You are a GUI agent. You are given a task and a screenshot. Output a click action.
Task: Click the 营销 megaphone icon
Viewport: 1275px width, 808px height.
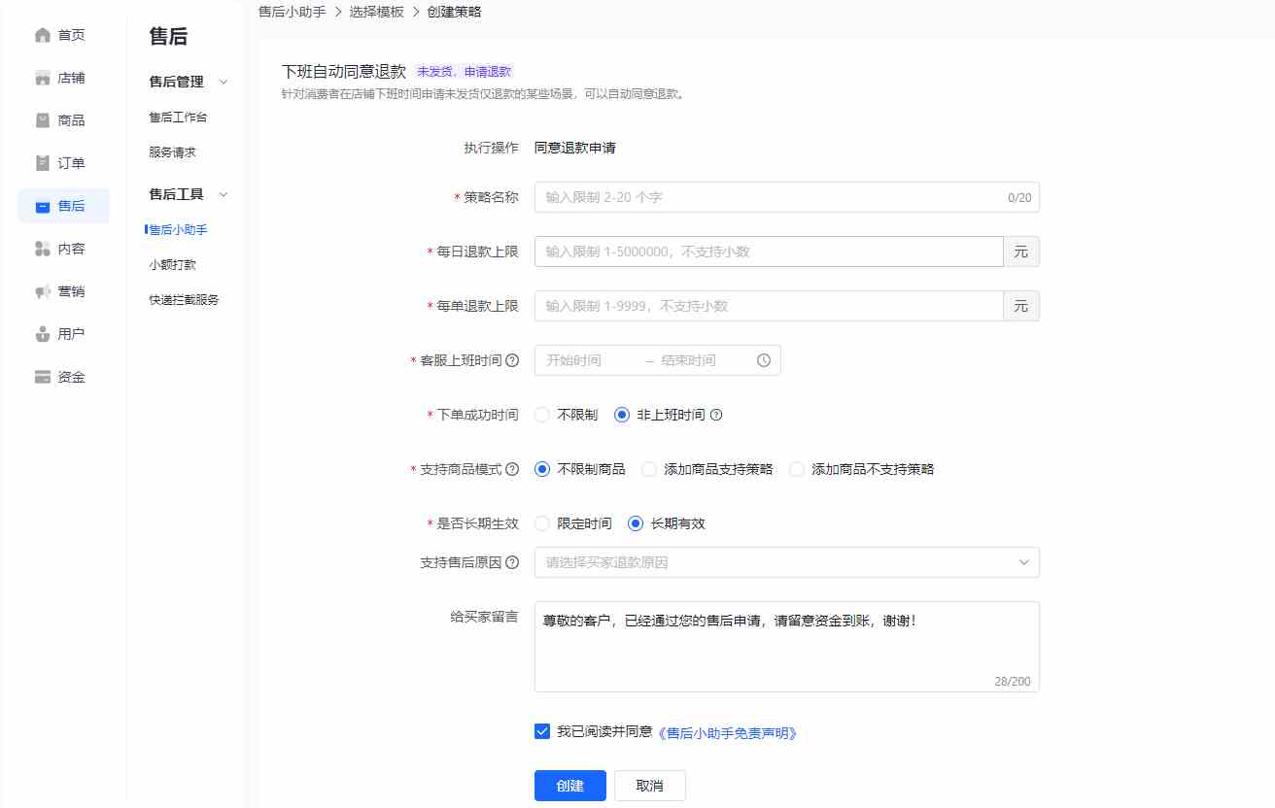click(x=42, y=291)
